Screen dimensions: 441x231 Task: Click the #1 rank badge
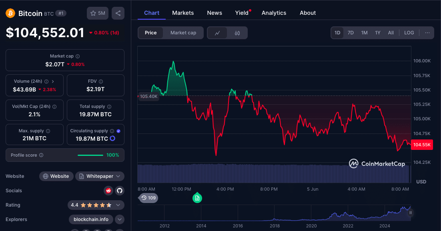[61, 13]
